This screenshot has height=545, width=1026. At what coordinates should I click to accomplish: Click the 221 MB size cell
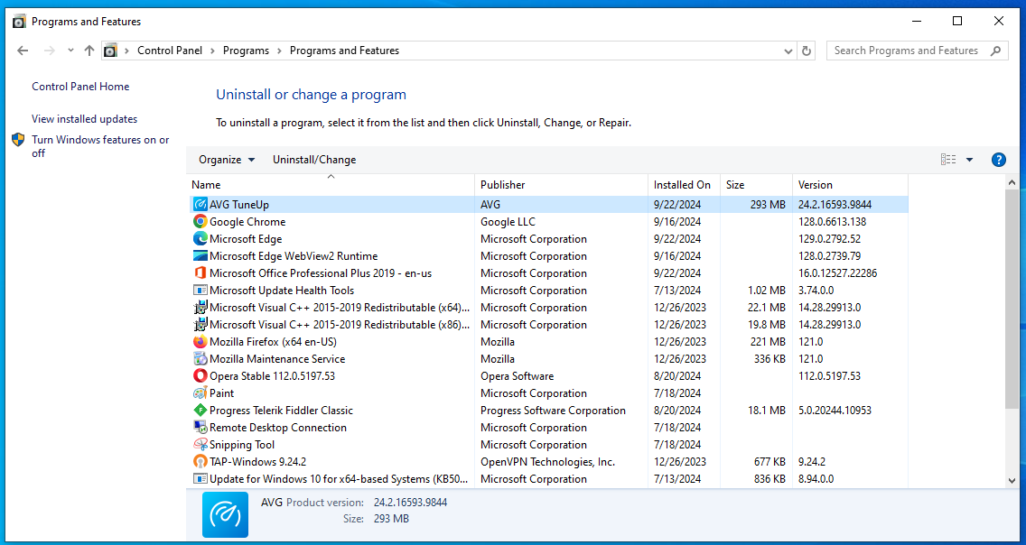769,342
